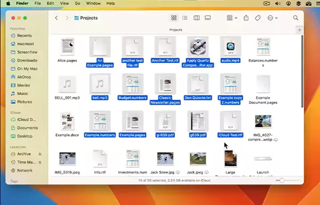Eject the Time Machine volume
The height and width of the screenshot is (205, 320).
(x=40, y=162)
